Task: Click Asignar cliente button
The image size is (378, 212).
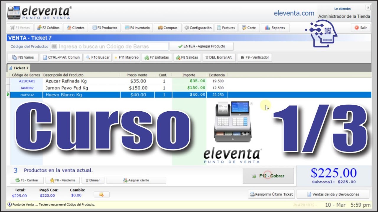Action: click(136, 180)
